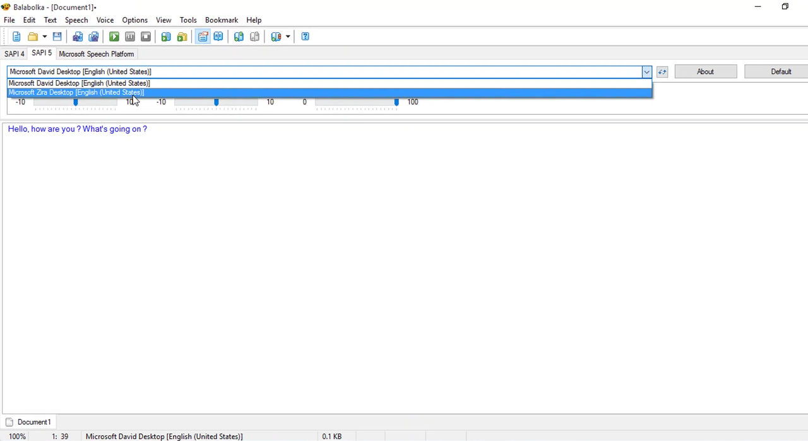Viewport: 808px width, 441px height.
Task: Toggle the highlighted clipboard watch icon
Action: (x=203, y=37)
